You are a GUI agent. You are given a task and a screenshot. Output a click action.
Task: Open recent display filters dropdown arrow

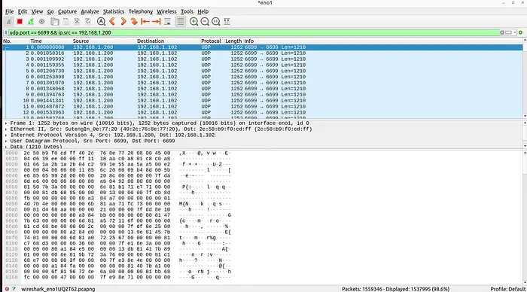pyautogui.click(x=514, y=32)
